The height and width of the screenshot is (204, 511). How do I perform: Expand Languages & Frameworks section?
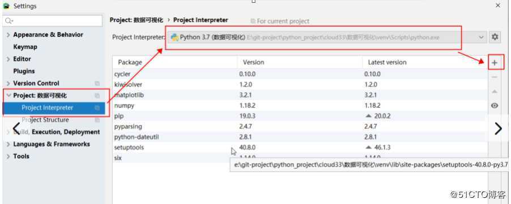(8, 144)
